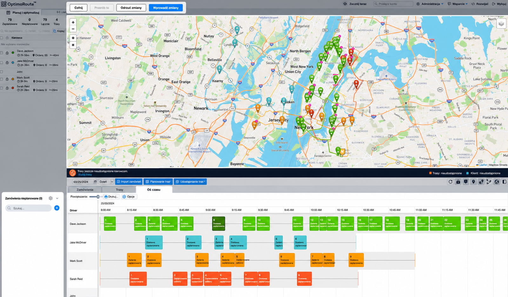Click the Powiększenie zoom slider handle

[98, 197]
